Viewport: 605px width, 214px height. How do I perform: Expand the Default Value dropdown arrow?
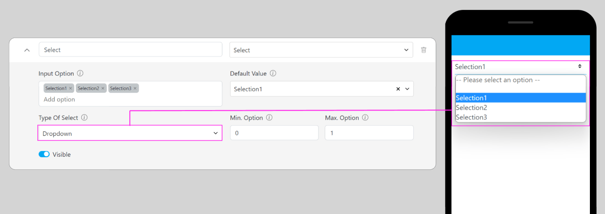[407, 89]
